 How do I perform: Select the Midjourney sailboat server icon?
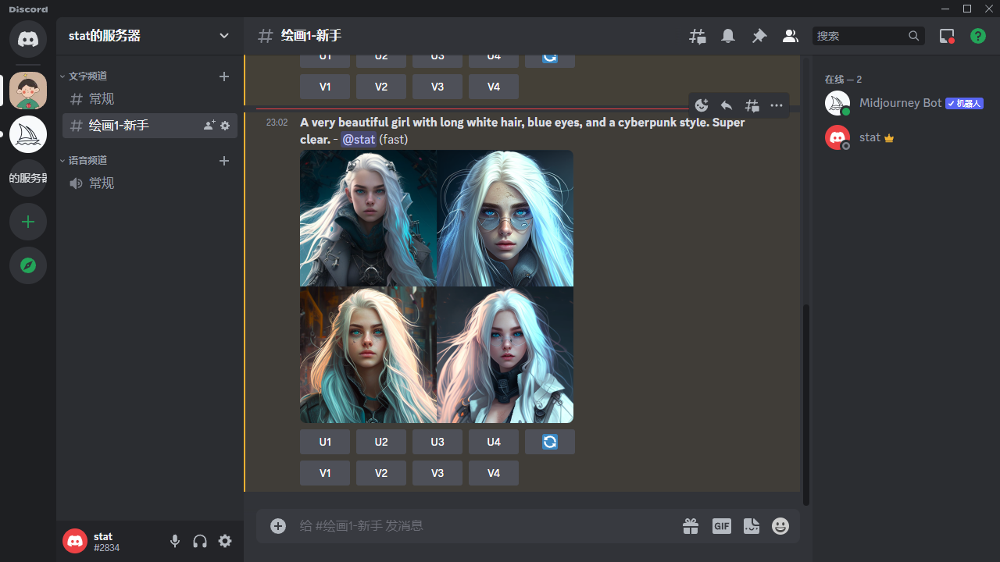[28, 134]
